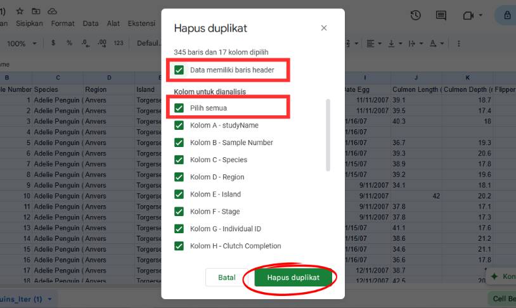
Task: Open more number formats 123
Action: [x=119, y=43]
